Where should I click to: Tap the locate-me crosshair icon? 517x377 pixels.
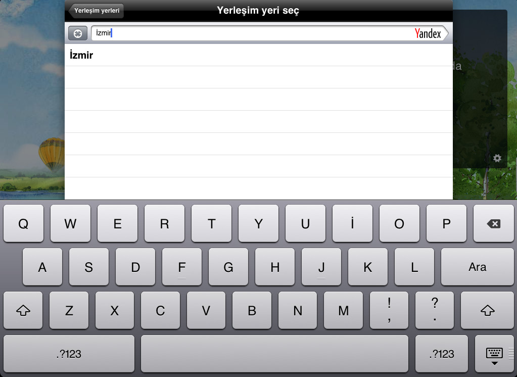click(78, 33)
